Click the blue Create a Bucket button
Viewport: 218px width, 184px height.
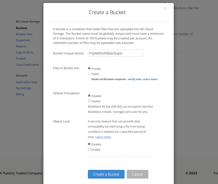coord(106,174)
